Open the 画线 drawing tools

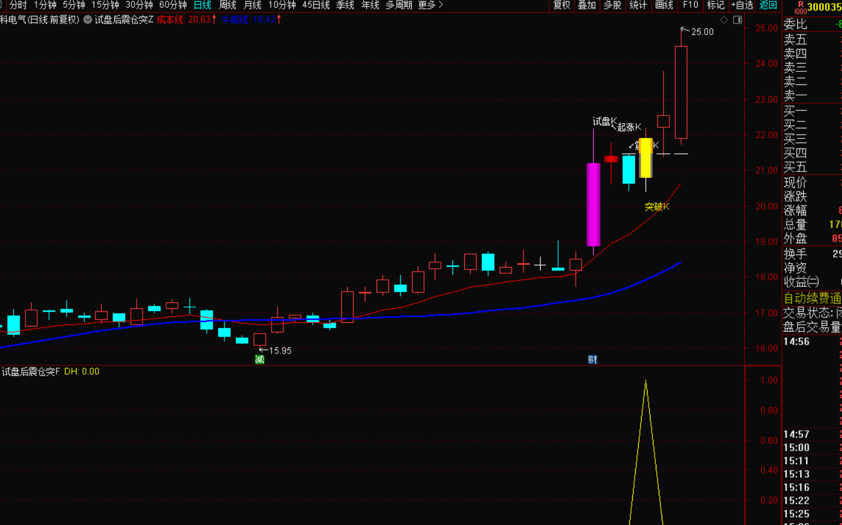pyautogui.click(x=663, y=5)
